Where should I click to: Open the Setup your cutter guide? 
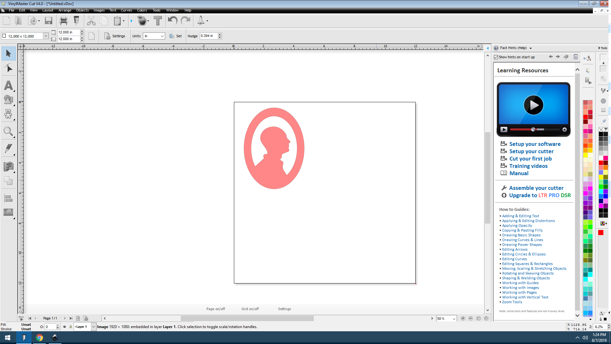click(x=531, y=151)
